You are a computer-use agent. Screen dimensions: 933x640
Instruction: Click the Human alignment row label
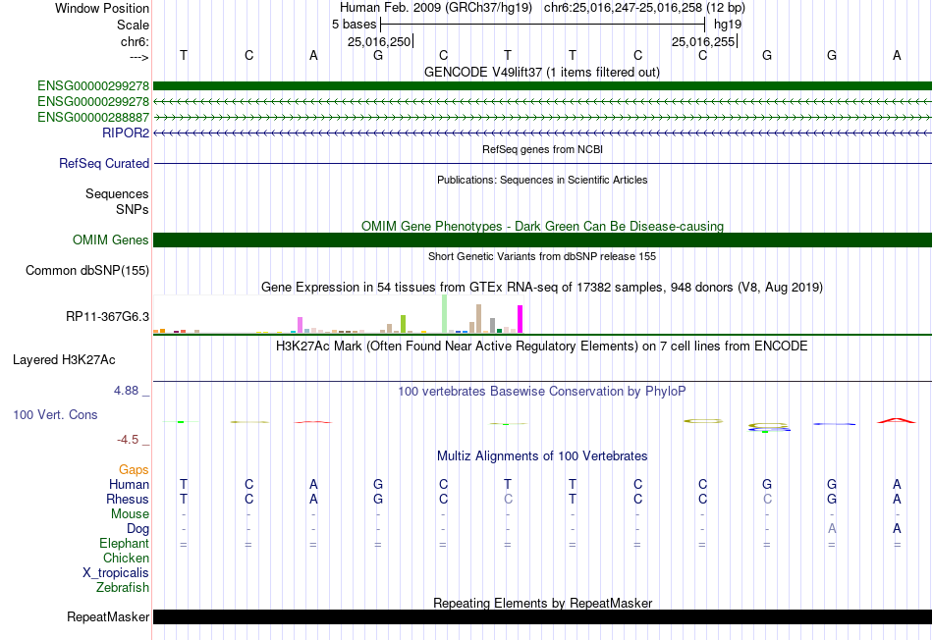[x=129, y=484]
